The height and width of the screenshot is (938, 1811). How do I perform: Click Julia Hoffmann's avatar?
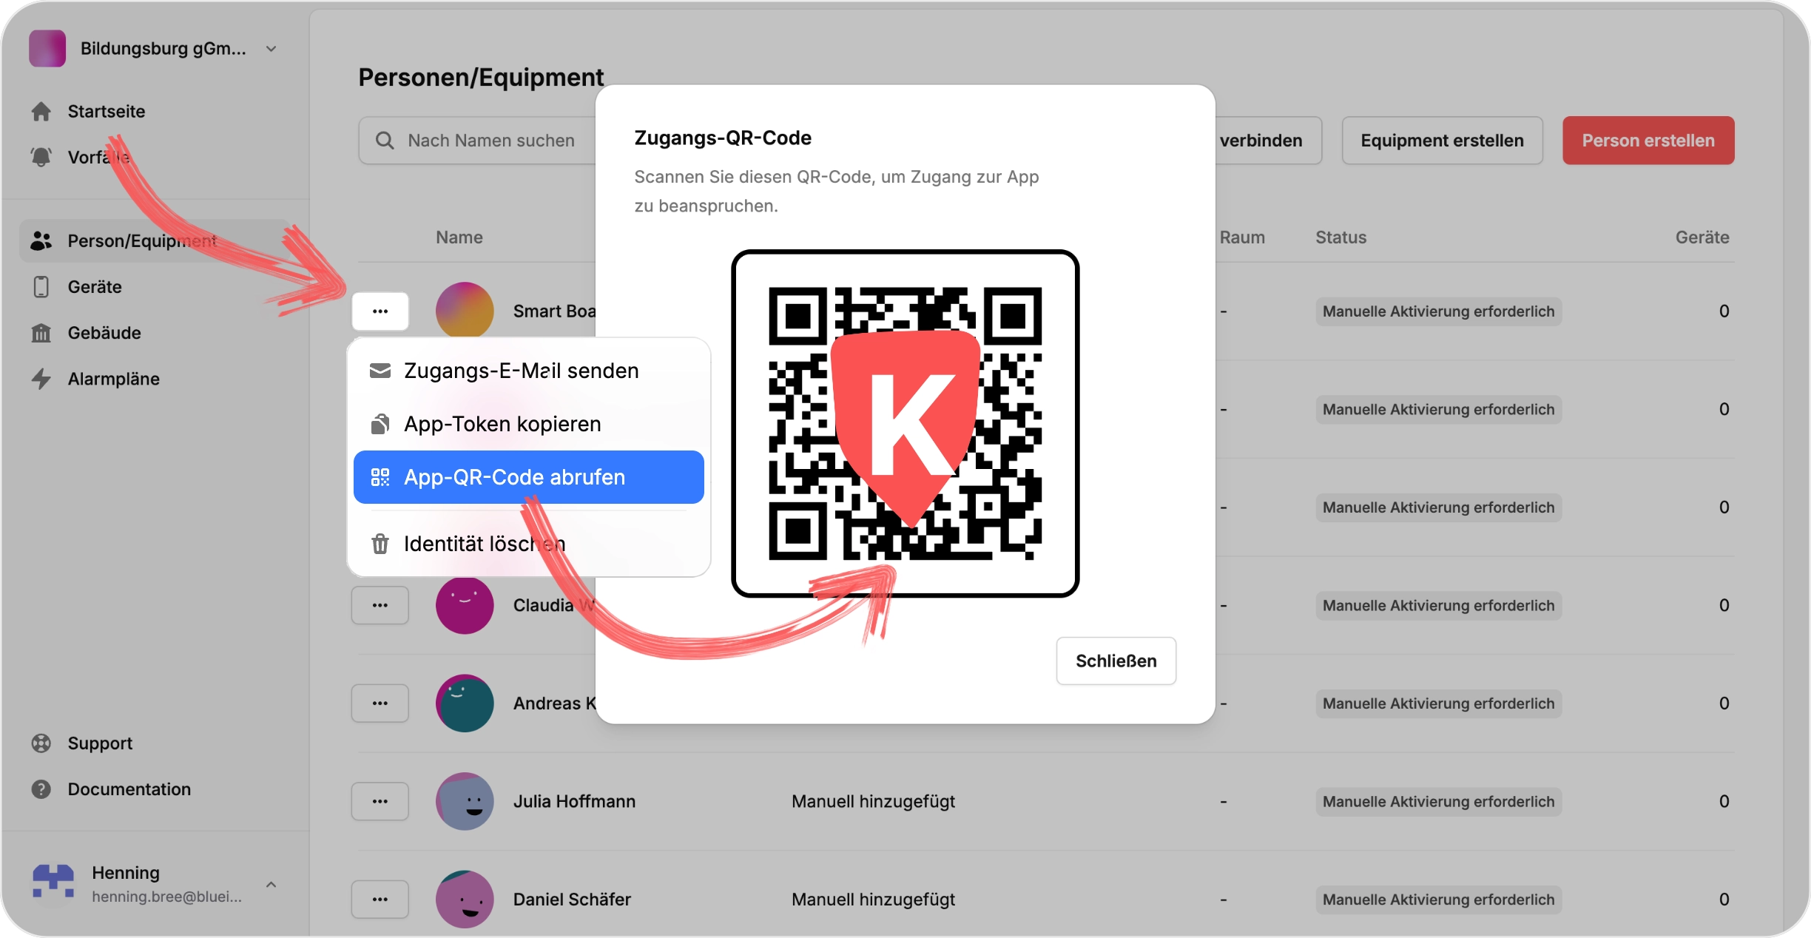[465, 801]
